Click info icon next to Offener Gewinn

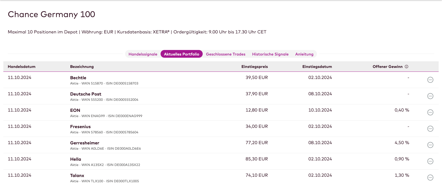[407, 67]
